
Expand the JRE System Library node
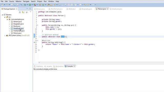coord(5,36)
